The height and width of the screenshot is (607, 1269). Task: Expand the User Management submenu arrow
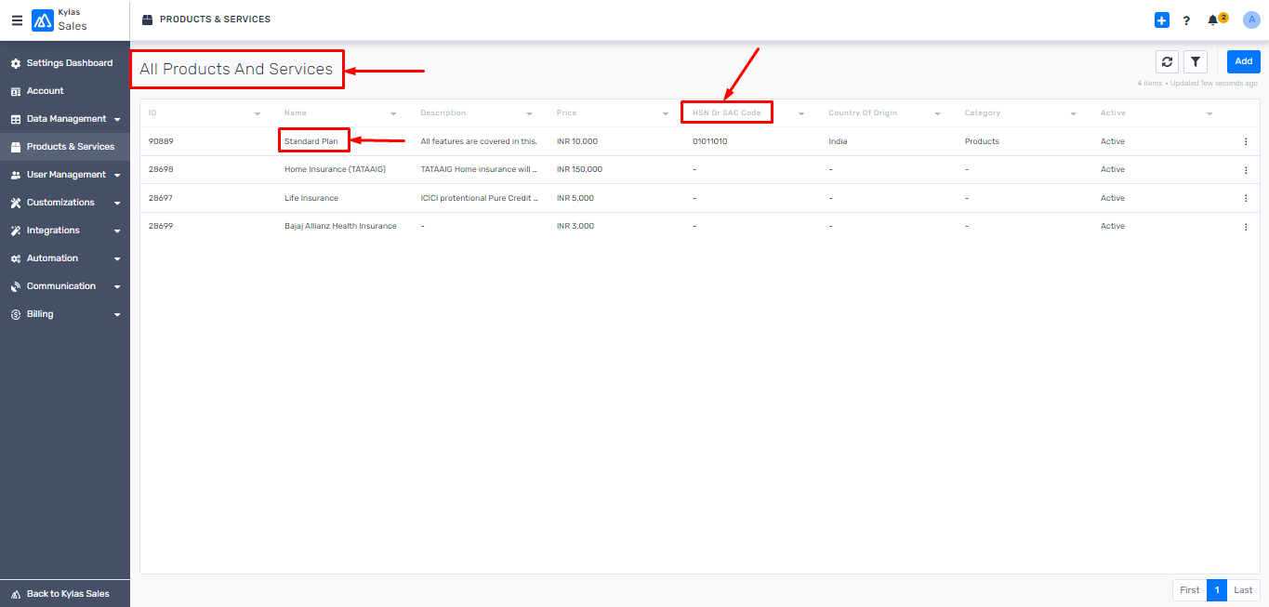coord(117,176)
